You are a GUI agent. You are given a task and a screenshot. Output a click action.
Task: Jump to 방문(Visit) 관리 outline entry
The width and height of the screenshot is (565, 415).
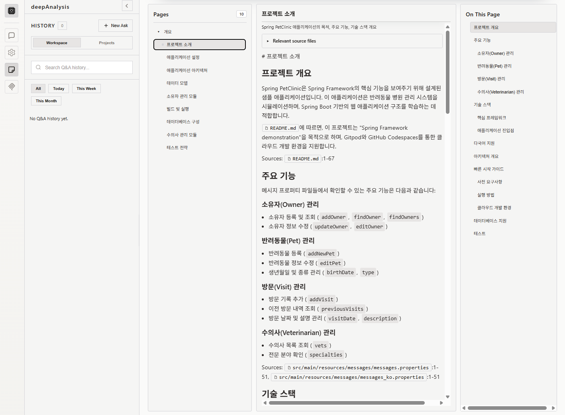click(491, 79)
